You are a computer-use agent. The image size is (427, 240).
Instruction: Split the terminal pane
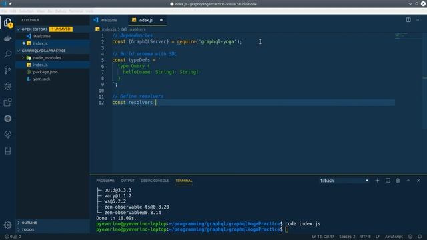pyautogui.click(x=388, y=181)
